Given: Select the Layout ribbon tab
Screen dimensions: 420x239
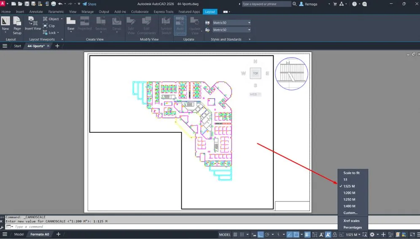Looking at the screenshot, I should tap(210, 12).
